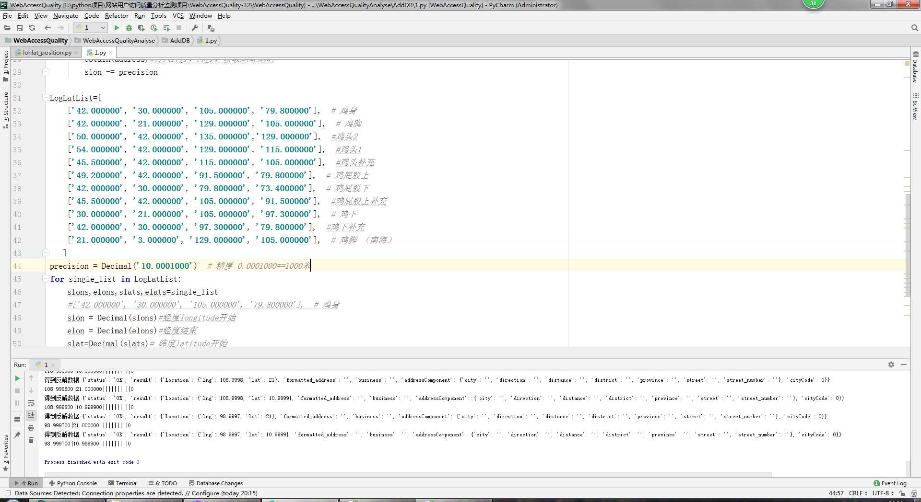Close the Run tab named 1
Image resolution: width=921 pixels, height=502 pixels.
pos(53,365)
